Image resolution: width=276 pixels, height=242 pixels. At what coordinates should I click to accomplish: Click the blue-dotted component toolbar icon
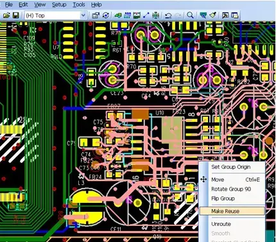(128, 15)
